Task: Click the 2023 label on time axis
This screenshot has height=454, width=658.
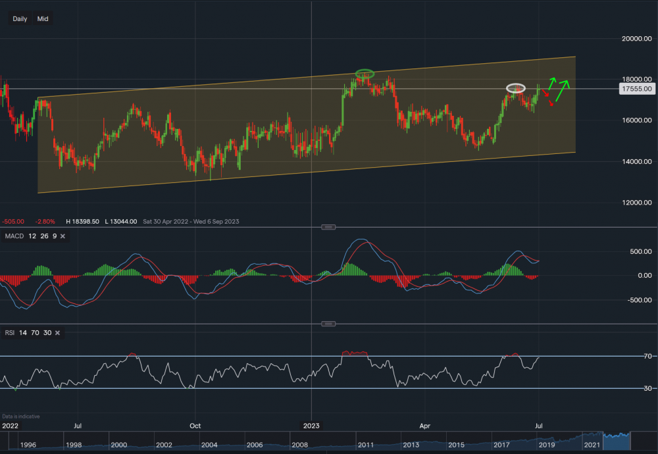Action: (x=311, y=426)
